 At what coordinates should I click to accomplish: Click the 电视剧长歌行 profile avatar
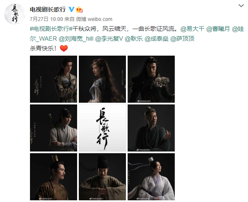coord(15,14)
